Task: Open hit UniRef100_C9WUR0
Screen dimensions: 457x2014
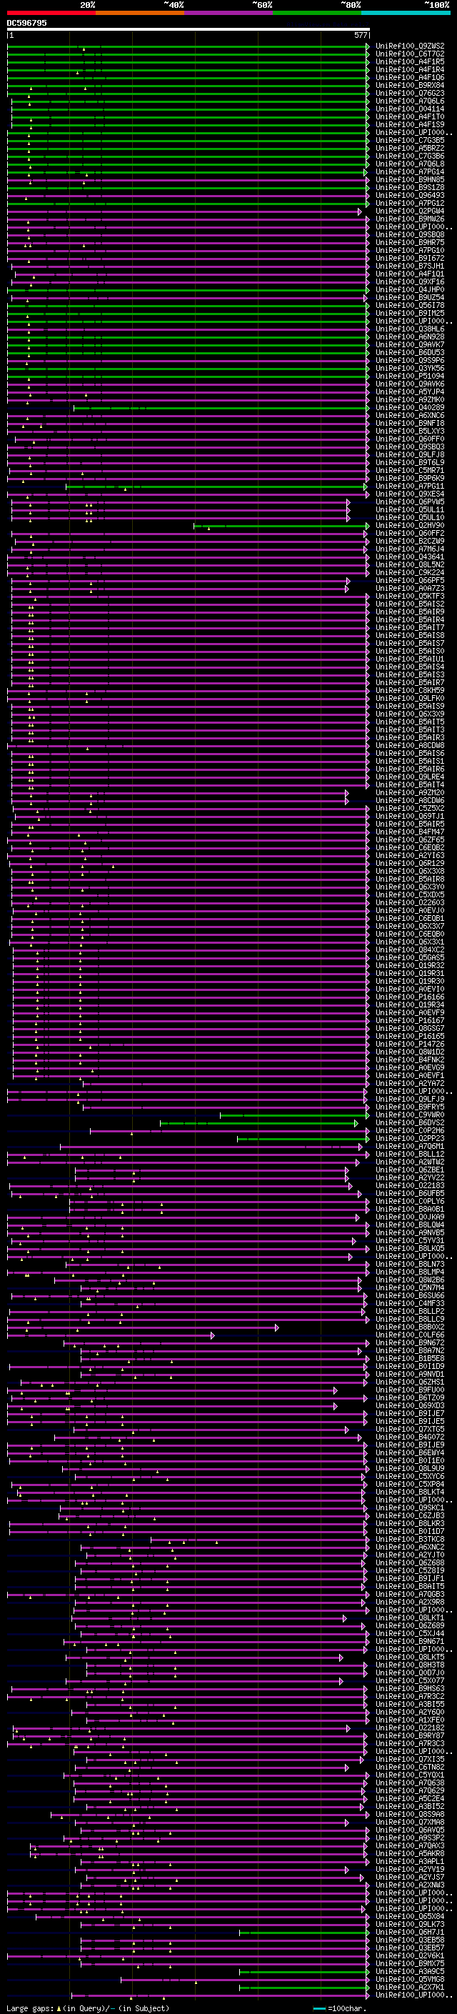Action: coord(410,1115)
